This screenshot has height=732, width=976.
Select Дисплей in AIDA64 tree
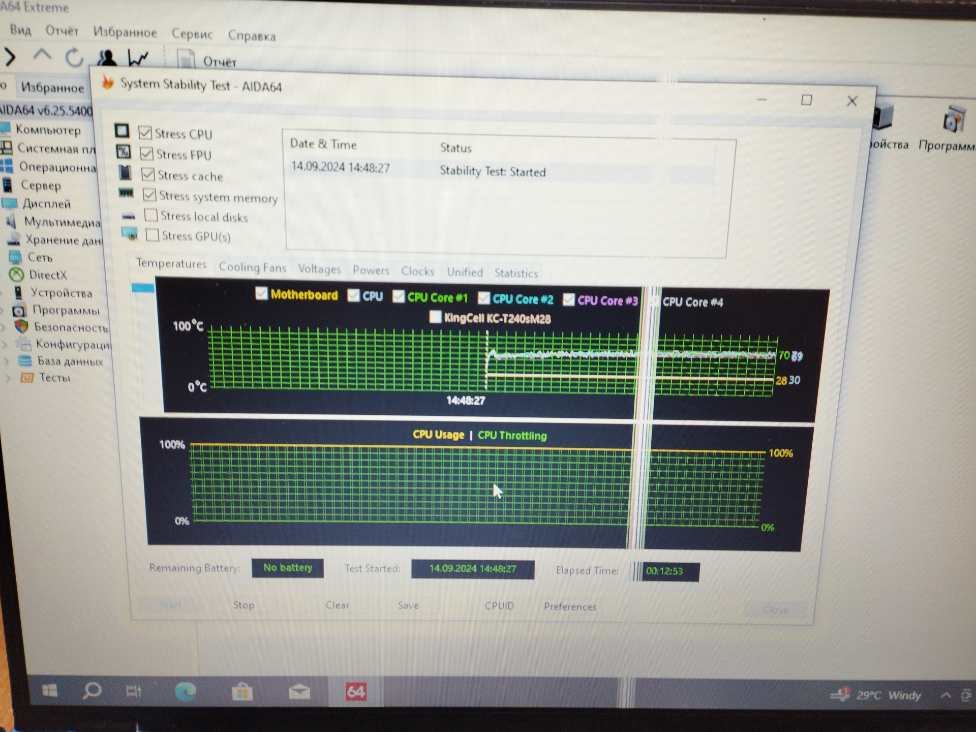(46, 204)
